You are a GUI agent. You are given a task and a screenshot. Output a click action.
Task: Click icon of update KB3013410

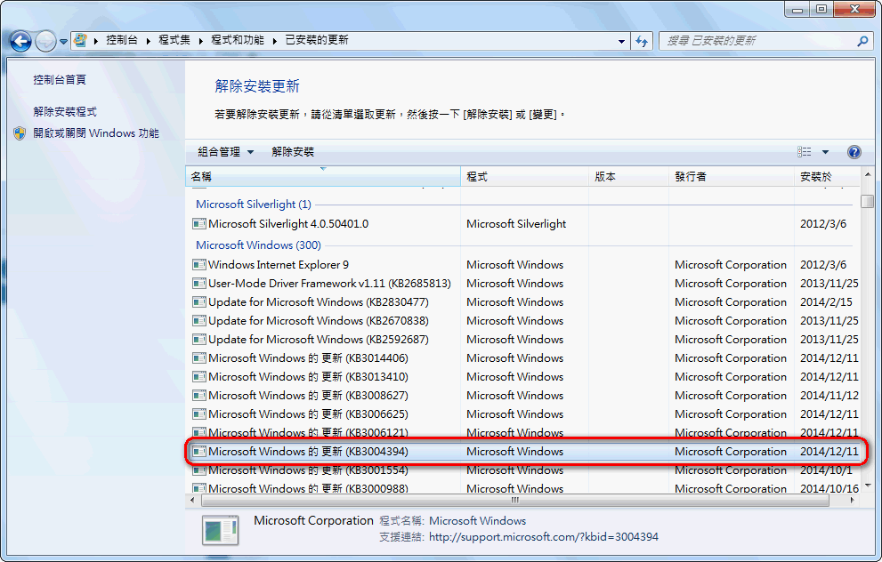(199, 376)
